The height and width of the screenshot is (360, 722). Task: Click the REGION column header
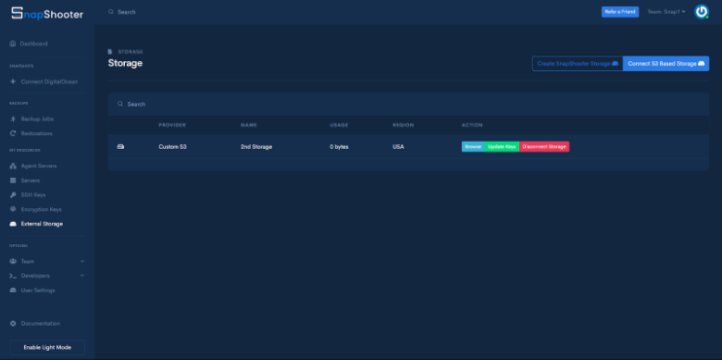[x=404, y=125]
